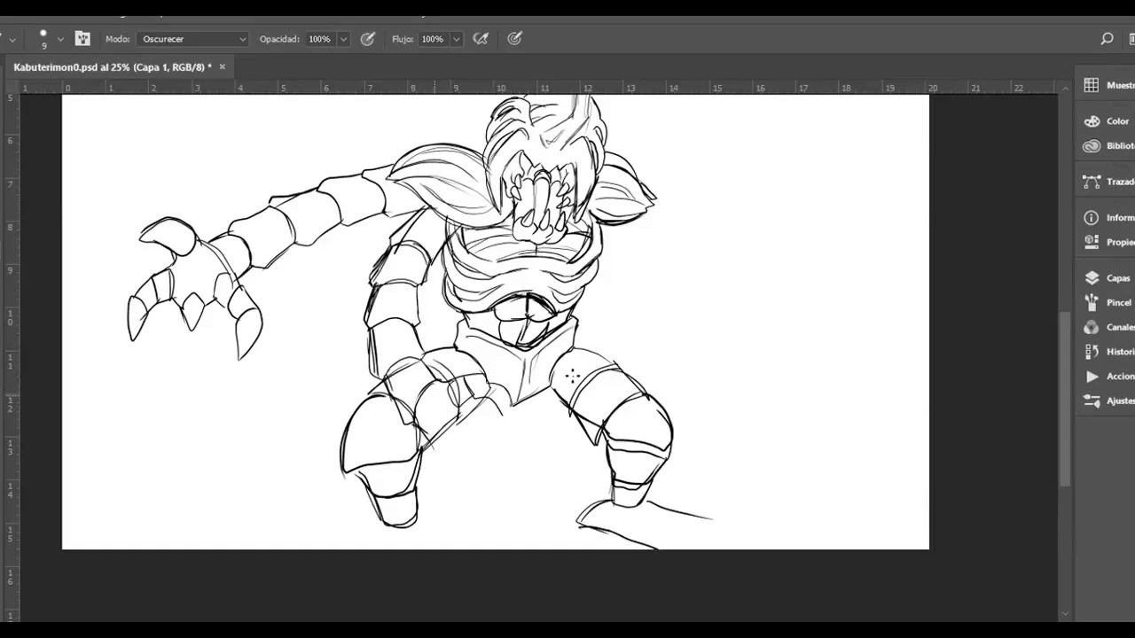Click the Flujo 100% value field
Screen dimensions: 1135x638
click(433, 39)
